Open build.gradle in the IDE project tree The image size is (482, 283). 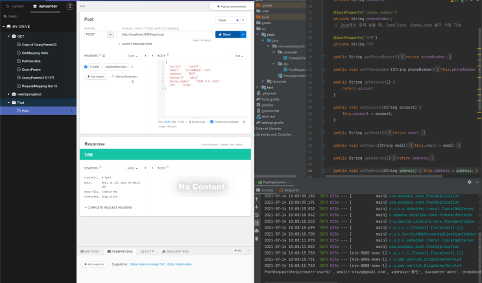[x=271, y=99]
